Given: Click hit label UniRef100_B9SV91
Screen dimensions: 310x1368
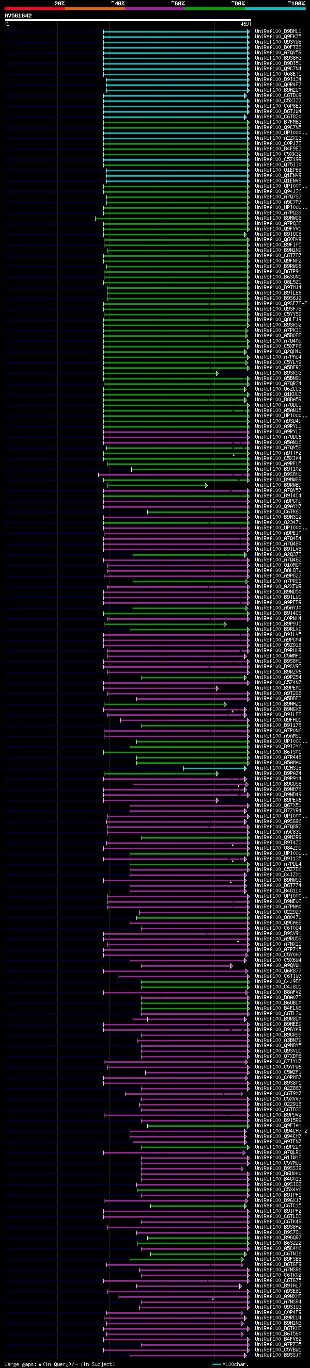Looking at the screenshot, I should pos(278,934).
